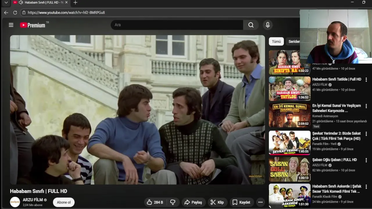Open Şaban Oğlu Şaban thumbnail
Viewport: 372px width, 209px height.
tap(289, 169)
